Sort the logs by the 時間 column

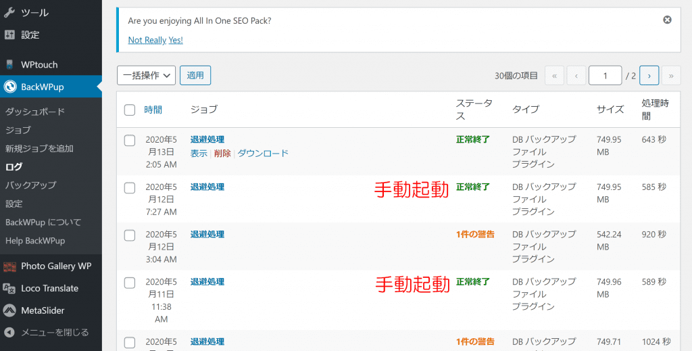tap(153, 110)
